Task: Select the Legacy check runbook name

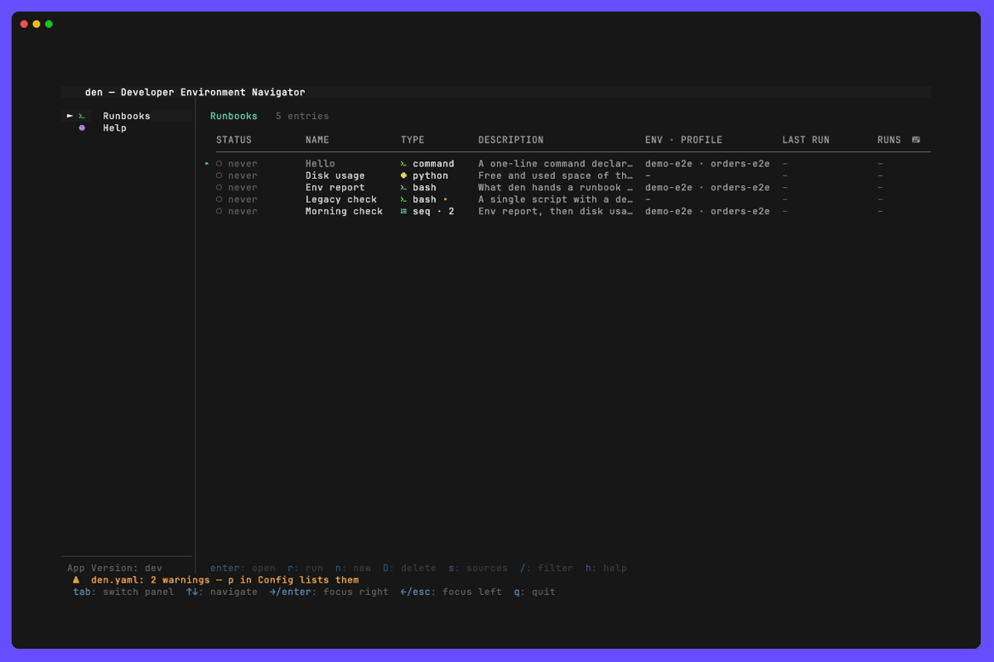Action: (x=341, y=199)
